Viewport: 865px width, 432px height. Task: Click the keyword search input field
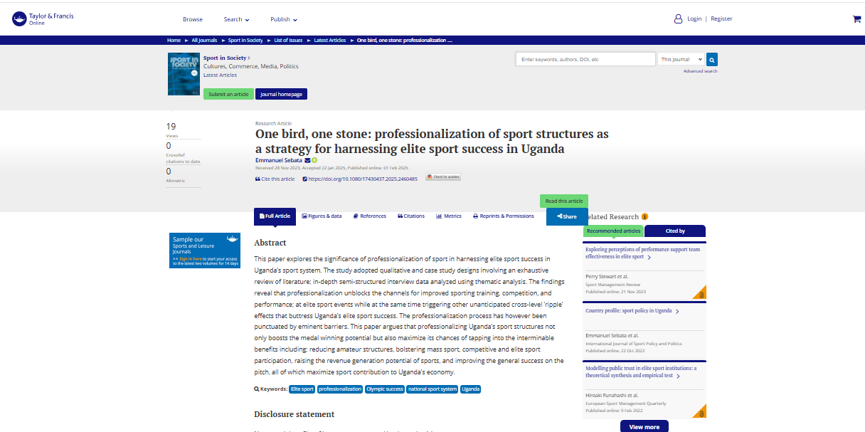[585, 60]
